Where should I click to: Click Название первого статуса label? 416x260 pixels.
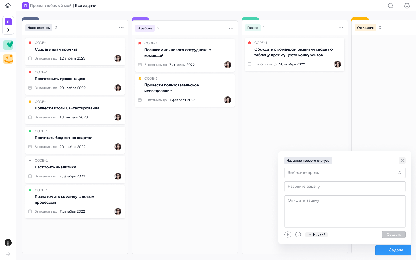coord(308,161)
